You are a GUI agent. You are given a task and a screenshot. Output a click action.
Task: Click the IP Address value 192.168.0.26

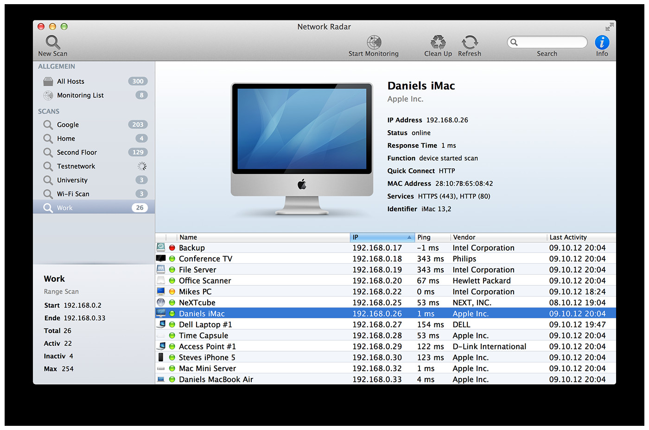(447, 120)
